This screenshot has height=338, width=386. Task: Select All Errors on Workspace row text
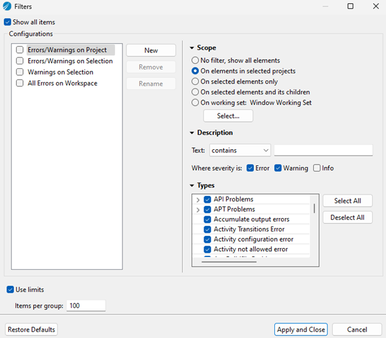[x=63, y=83]
